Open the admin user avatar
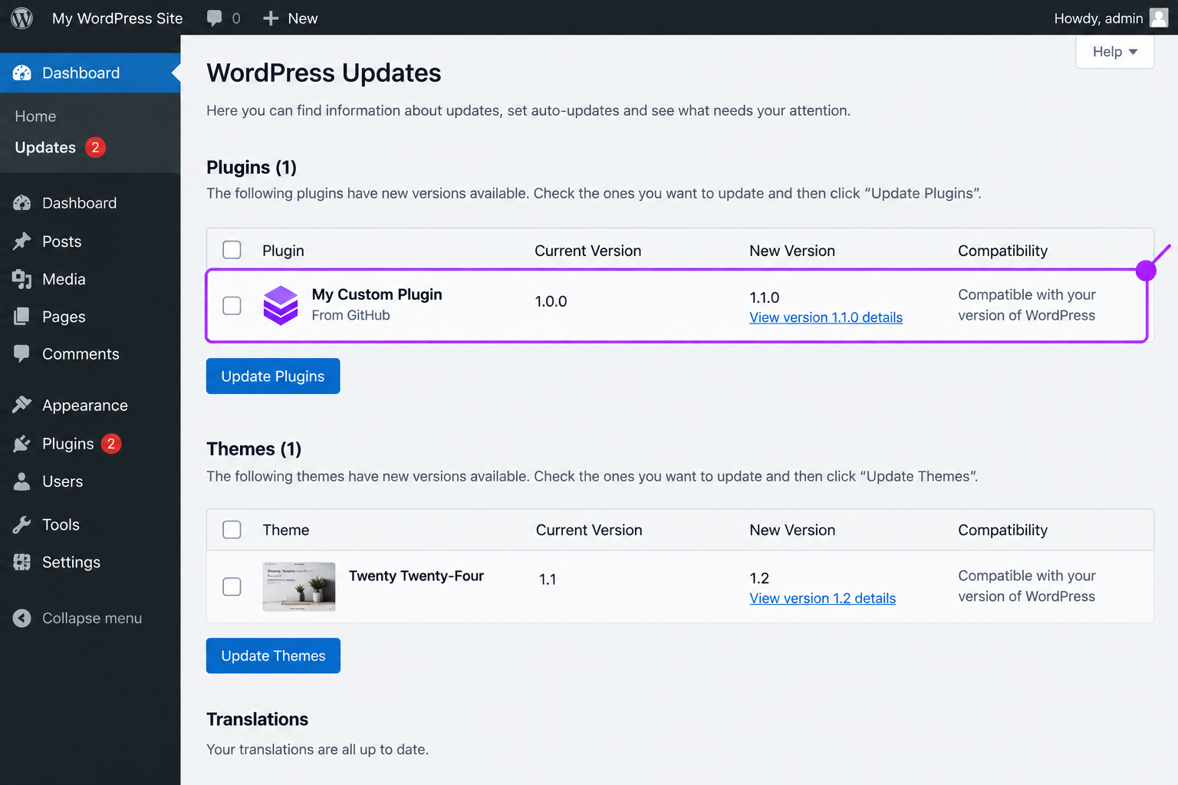The width and height of the screenshot is (1178, 785). point(1159,18)
